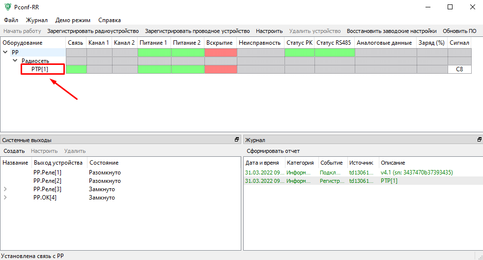
Task: Open the Файл menu
Action: click(x=11, y=20)
